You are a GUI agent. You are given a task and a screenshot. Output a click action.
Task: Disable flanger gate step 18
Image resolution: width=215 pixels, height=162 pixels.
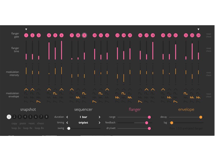coord(153,35)
